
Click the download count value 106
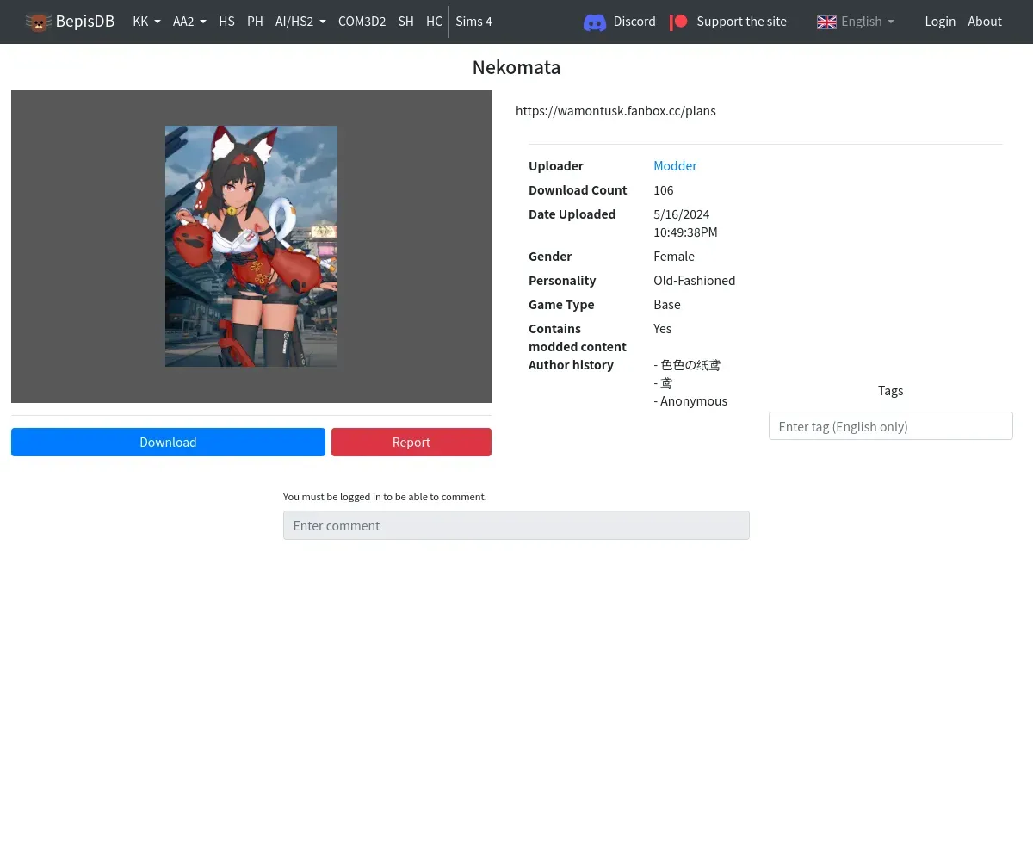(x=664, y=190)
